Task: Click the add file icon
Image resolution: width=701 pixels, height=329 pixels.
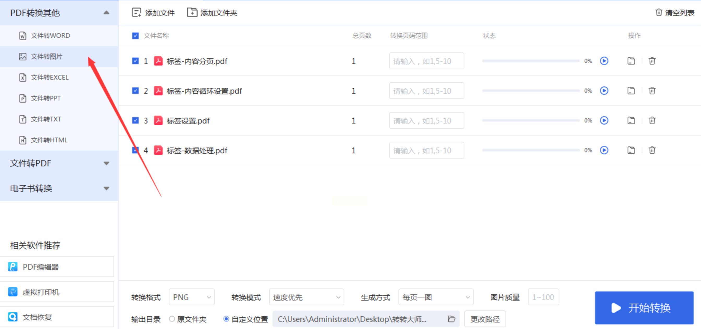Action: 136,13
